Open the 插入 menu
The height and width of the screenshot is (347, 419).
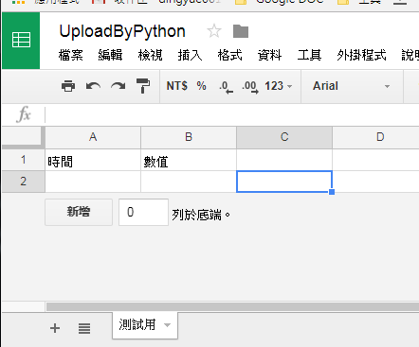[190, 55]
